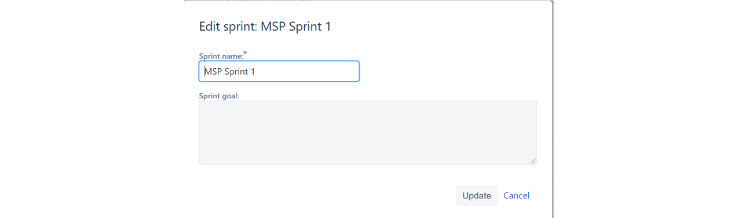Click inside the Sprint goal text area

tap(368, 132)
